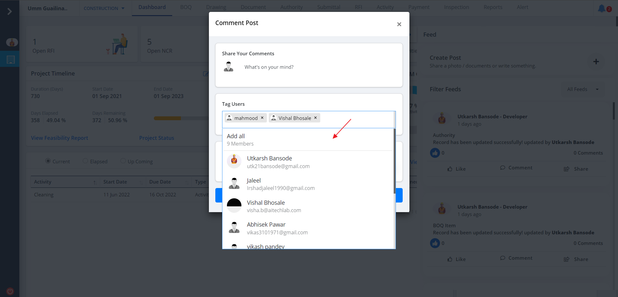Remove mahmood tag with the x icon
The image size is (618, 297).
[x=262, y=118]
